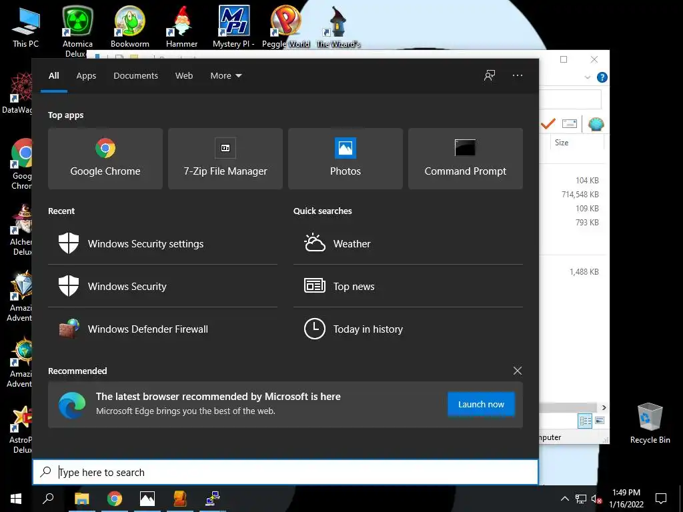
Task: Select Peggle World desktop shortcut
Action: [x=285, y=27]
